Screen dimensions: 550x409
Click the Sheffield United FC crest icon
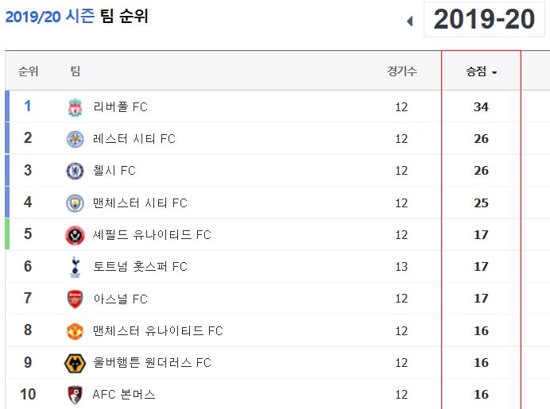point(75,235)
